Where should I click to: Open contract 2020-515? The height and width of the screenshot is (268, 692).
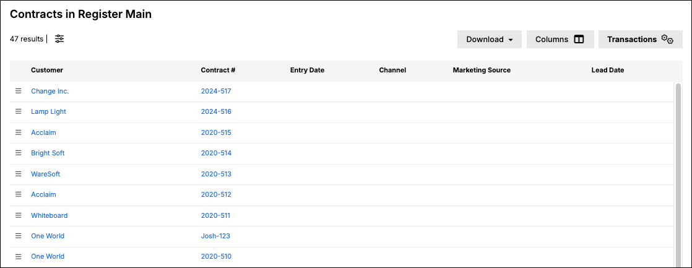pyautogui.click(x=216, y=132)
